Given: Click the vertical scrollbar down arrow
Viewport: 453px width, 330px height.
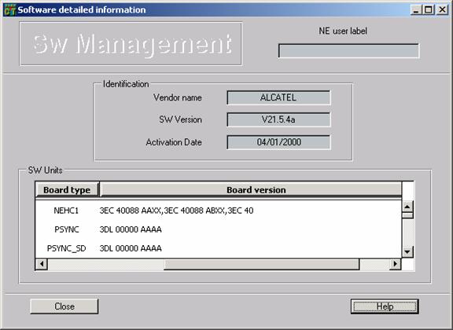Looking at the screenshot, I should pyautogui.click(x=407, y=251).
